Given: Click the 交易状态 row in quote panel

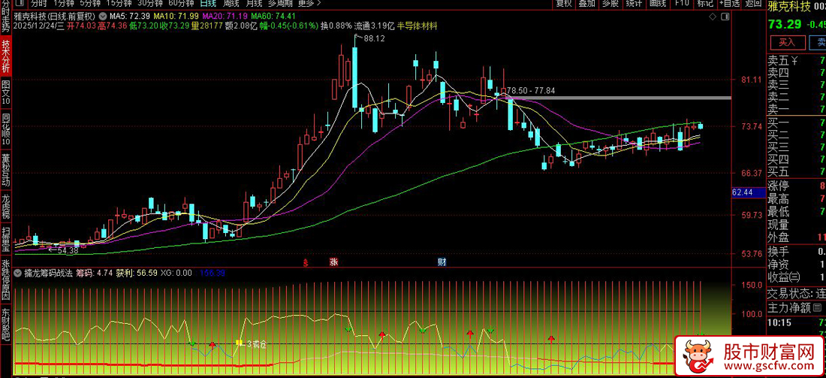Looking at the screenshot, I should pos(797,294).
